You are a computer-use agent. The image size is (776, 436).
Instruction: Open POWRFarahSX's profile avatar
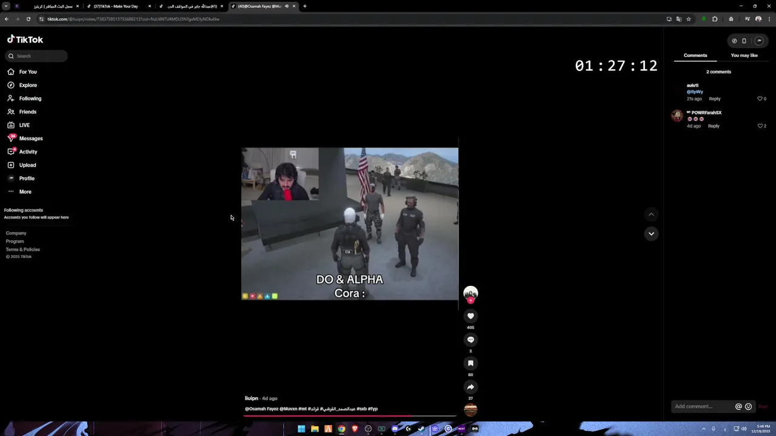677,116
